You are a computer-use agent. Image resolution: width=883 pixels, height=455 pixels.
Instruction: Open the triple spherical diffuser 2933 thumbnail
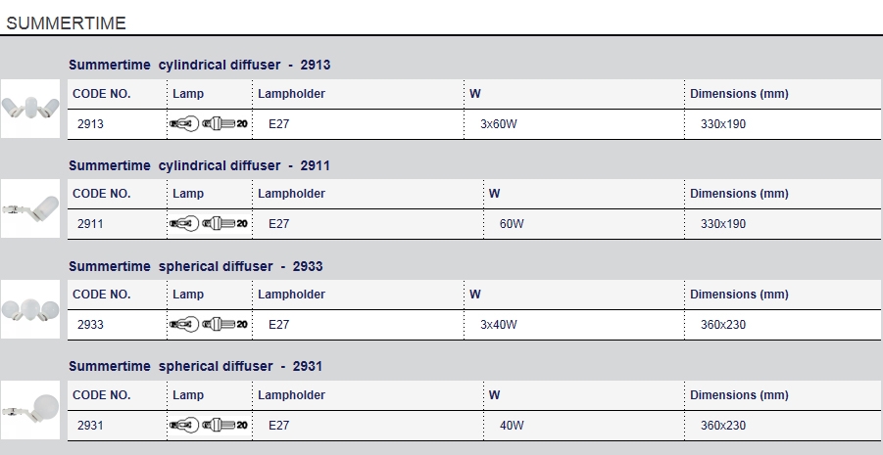coord(30,309)
